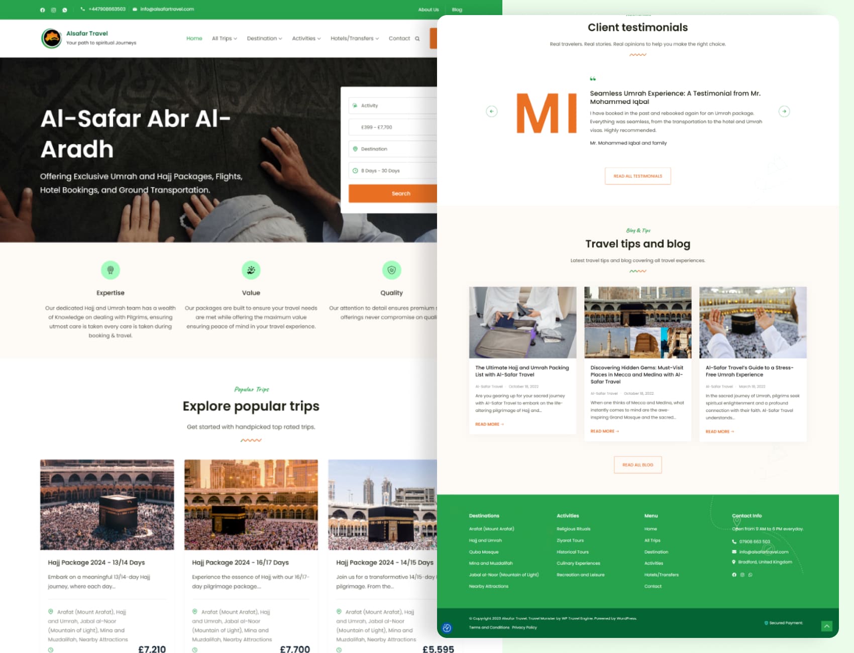Open the Activity selector in the search form

(393, 105)
